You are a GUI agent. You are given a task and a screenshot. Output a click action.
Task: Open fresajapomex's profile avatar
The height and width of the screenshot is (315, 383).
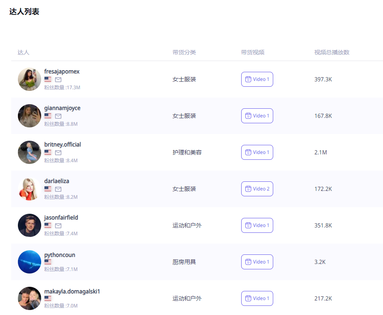pos(30,79)
